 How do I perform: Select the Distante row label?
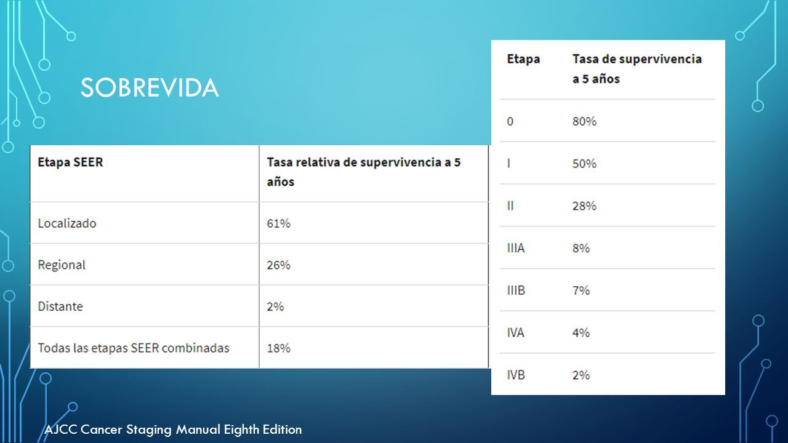[x=60, y=306]
